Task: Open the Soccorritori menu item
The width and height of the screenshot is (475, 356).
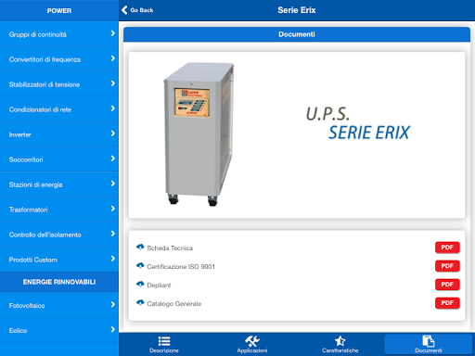Action: [x=59, y=159]
